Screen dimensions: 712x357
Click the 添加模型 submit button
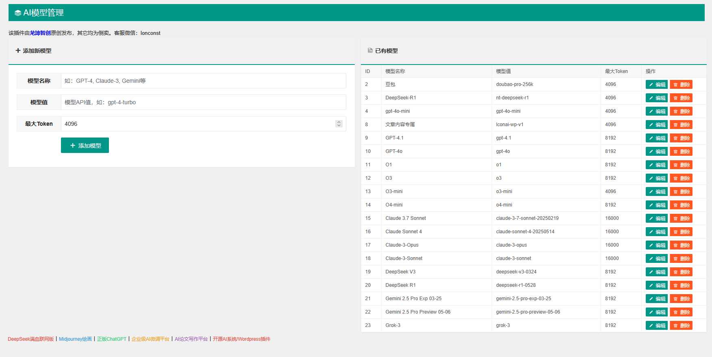pos(85,145)
